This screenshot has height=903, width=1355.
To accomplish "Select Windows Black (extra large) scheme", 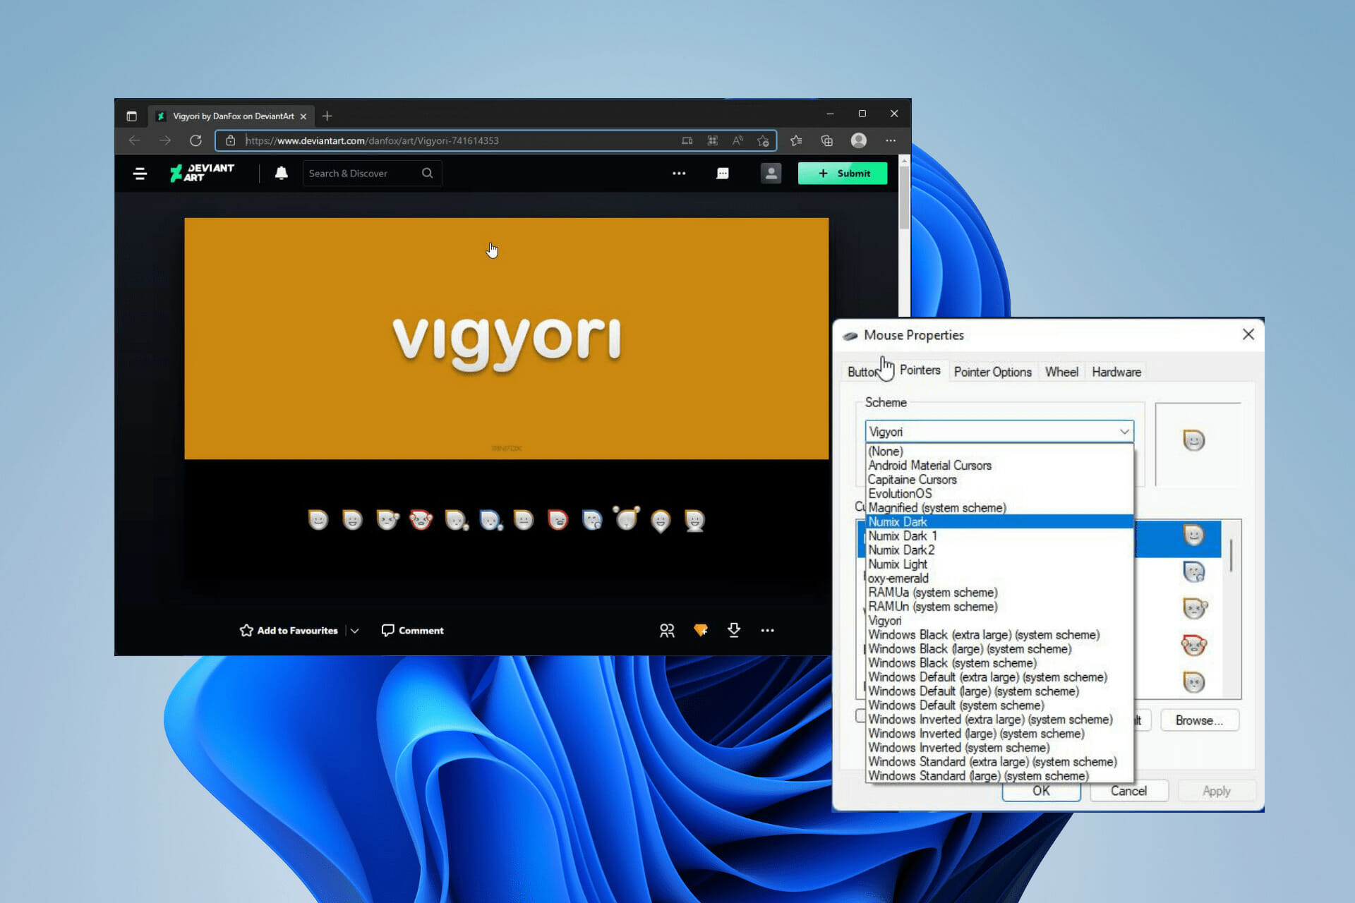I will pos(999,635).
